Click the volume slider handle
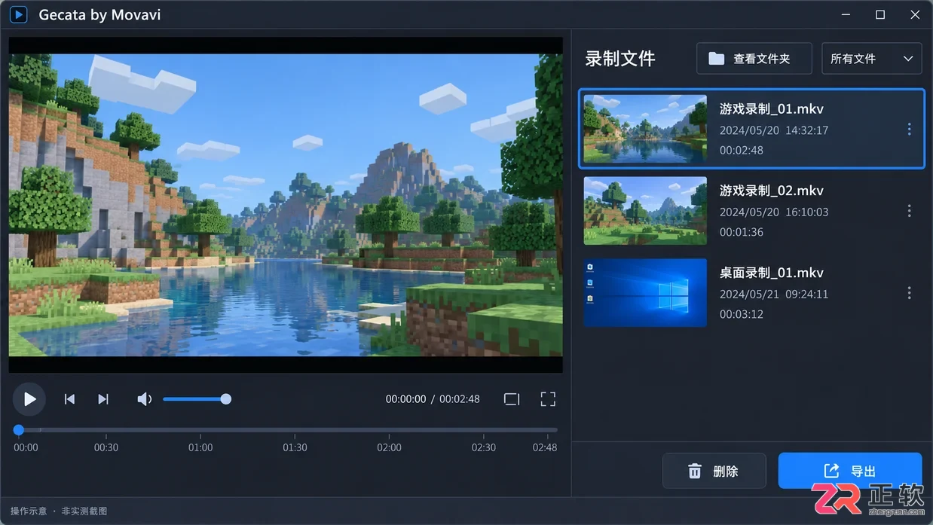 pyautogui.click(x=225, y=399)
